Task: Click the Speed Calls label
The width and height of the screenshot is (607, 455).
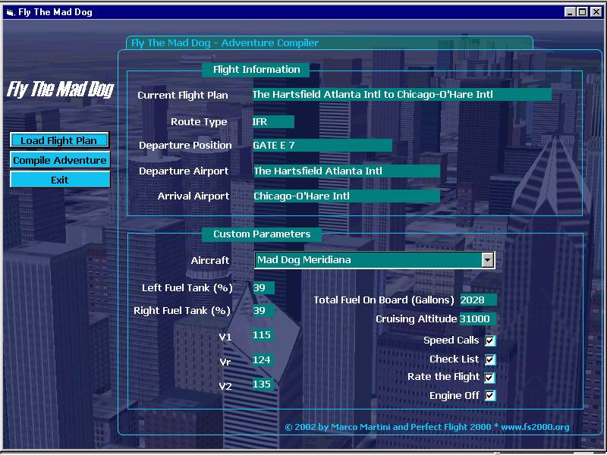Action: tap(451, 340)
